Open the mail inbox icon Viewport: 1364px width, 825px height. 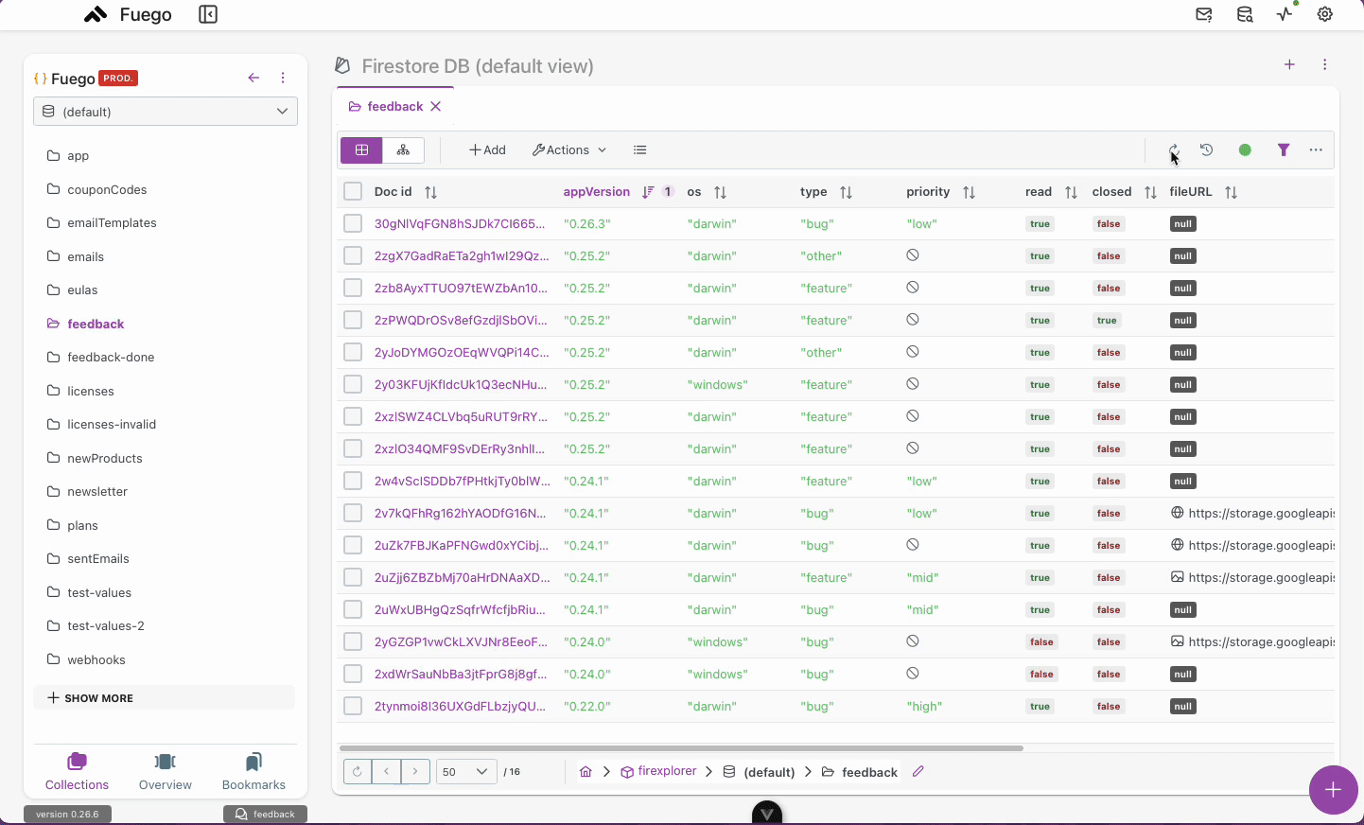pyautogui.click(x=1204, y=14)
